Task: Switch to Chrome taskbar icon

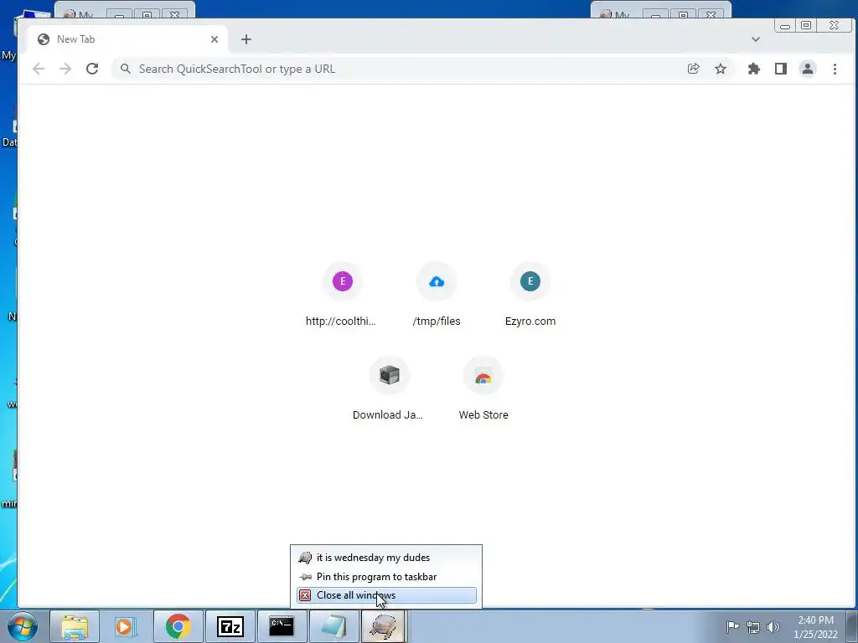Action: [x=178, y=627]
